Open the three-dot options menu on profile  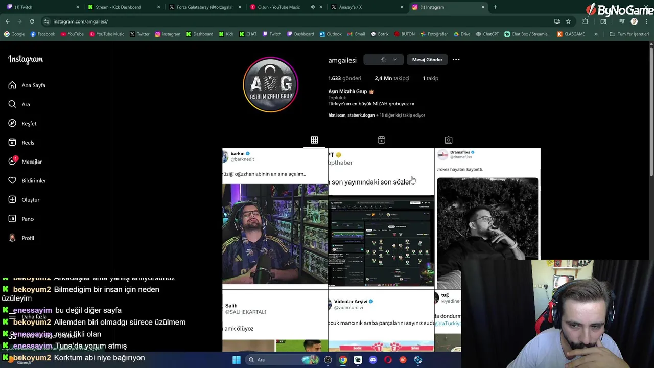coord(456,60)
